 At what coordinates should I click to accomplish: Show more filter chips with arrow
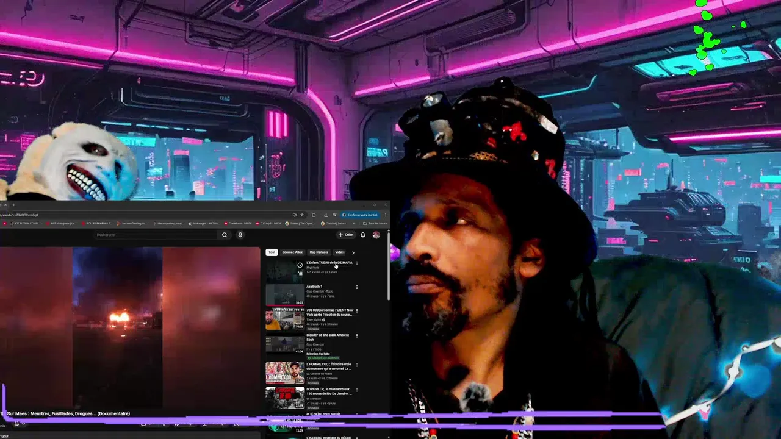pyautogui.click(x=353, y=252)
